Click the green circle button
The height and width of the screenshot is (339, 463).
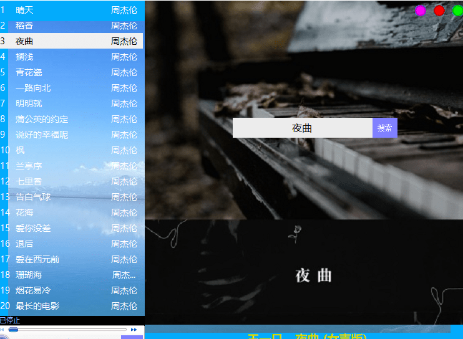pos(457,11)
